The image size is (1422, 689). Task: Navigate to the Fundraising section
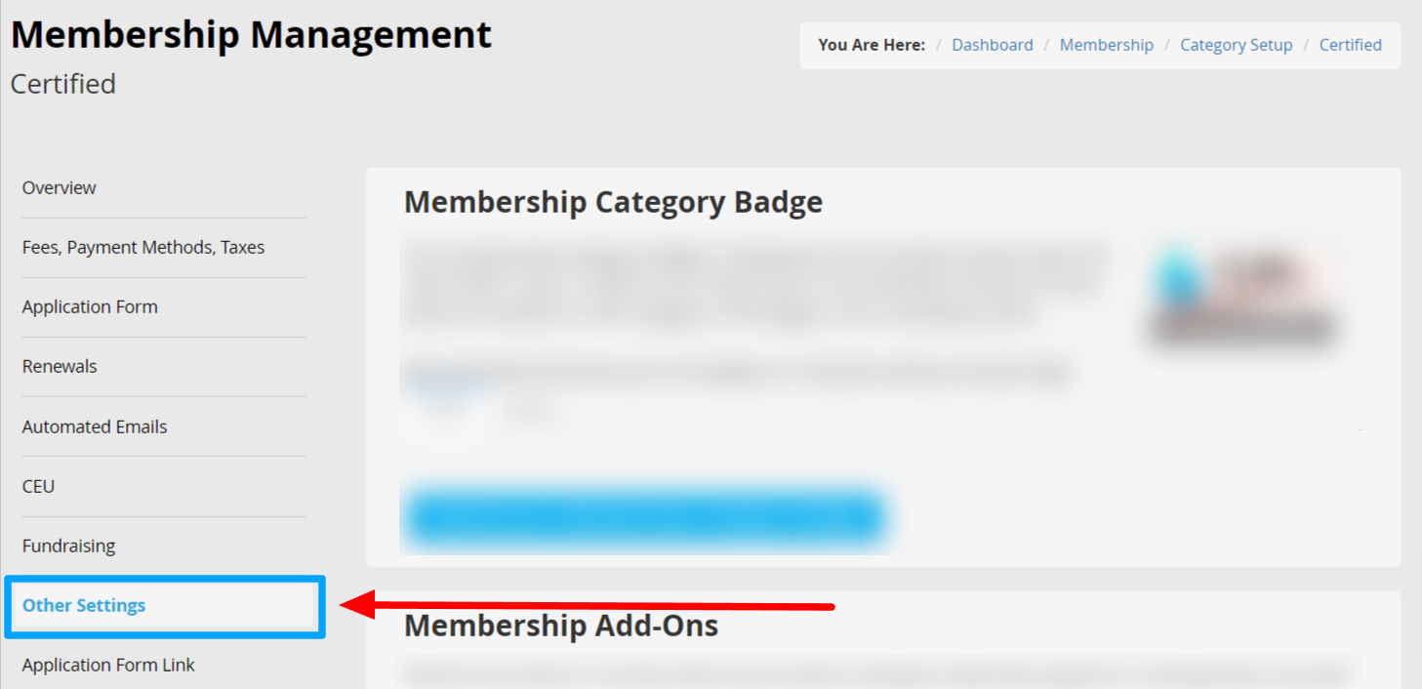pos(68,546)
